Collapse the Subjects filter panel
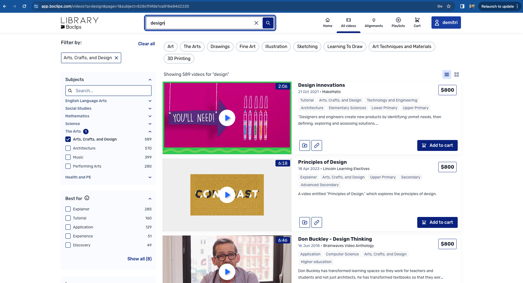The width and height of the screenshot is (523, 283). (150, 80)
